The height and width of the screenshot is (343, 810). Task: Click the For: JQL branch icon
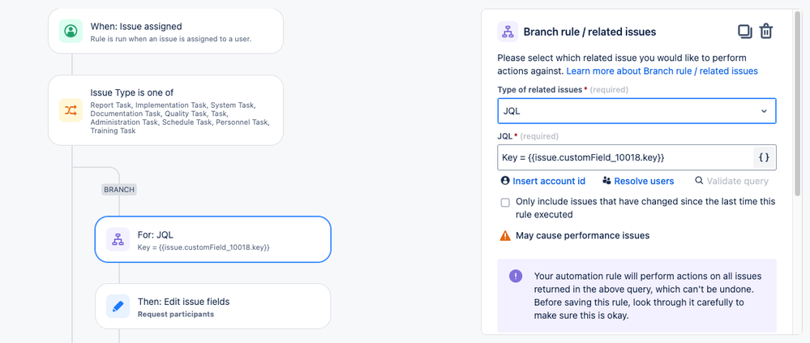[x=118, y=239]
